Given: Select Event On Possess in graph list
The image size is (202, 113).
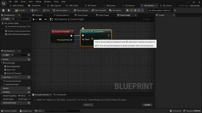Looking at the screenshot, I should 14,73.
